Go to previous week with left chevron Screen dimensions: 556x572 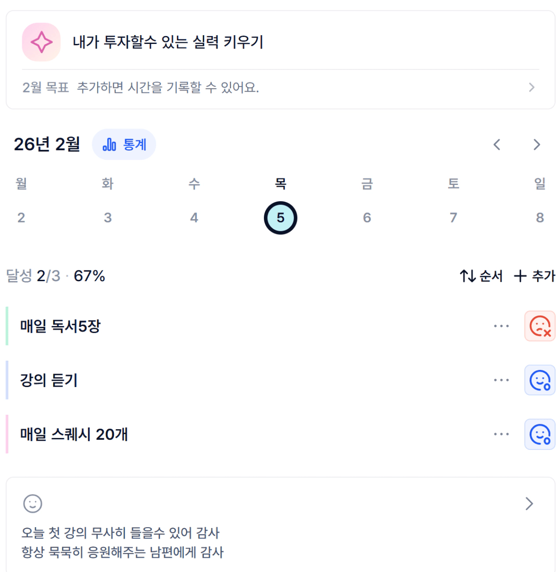pos(497,145)
